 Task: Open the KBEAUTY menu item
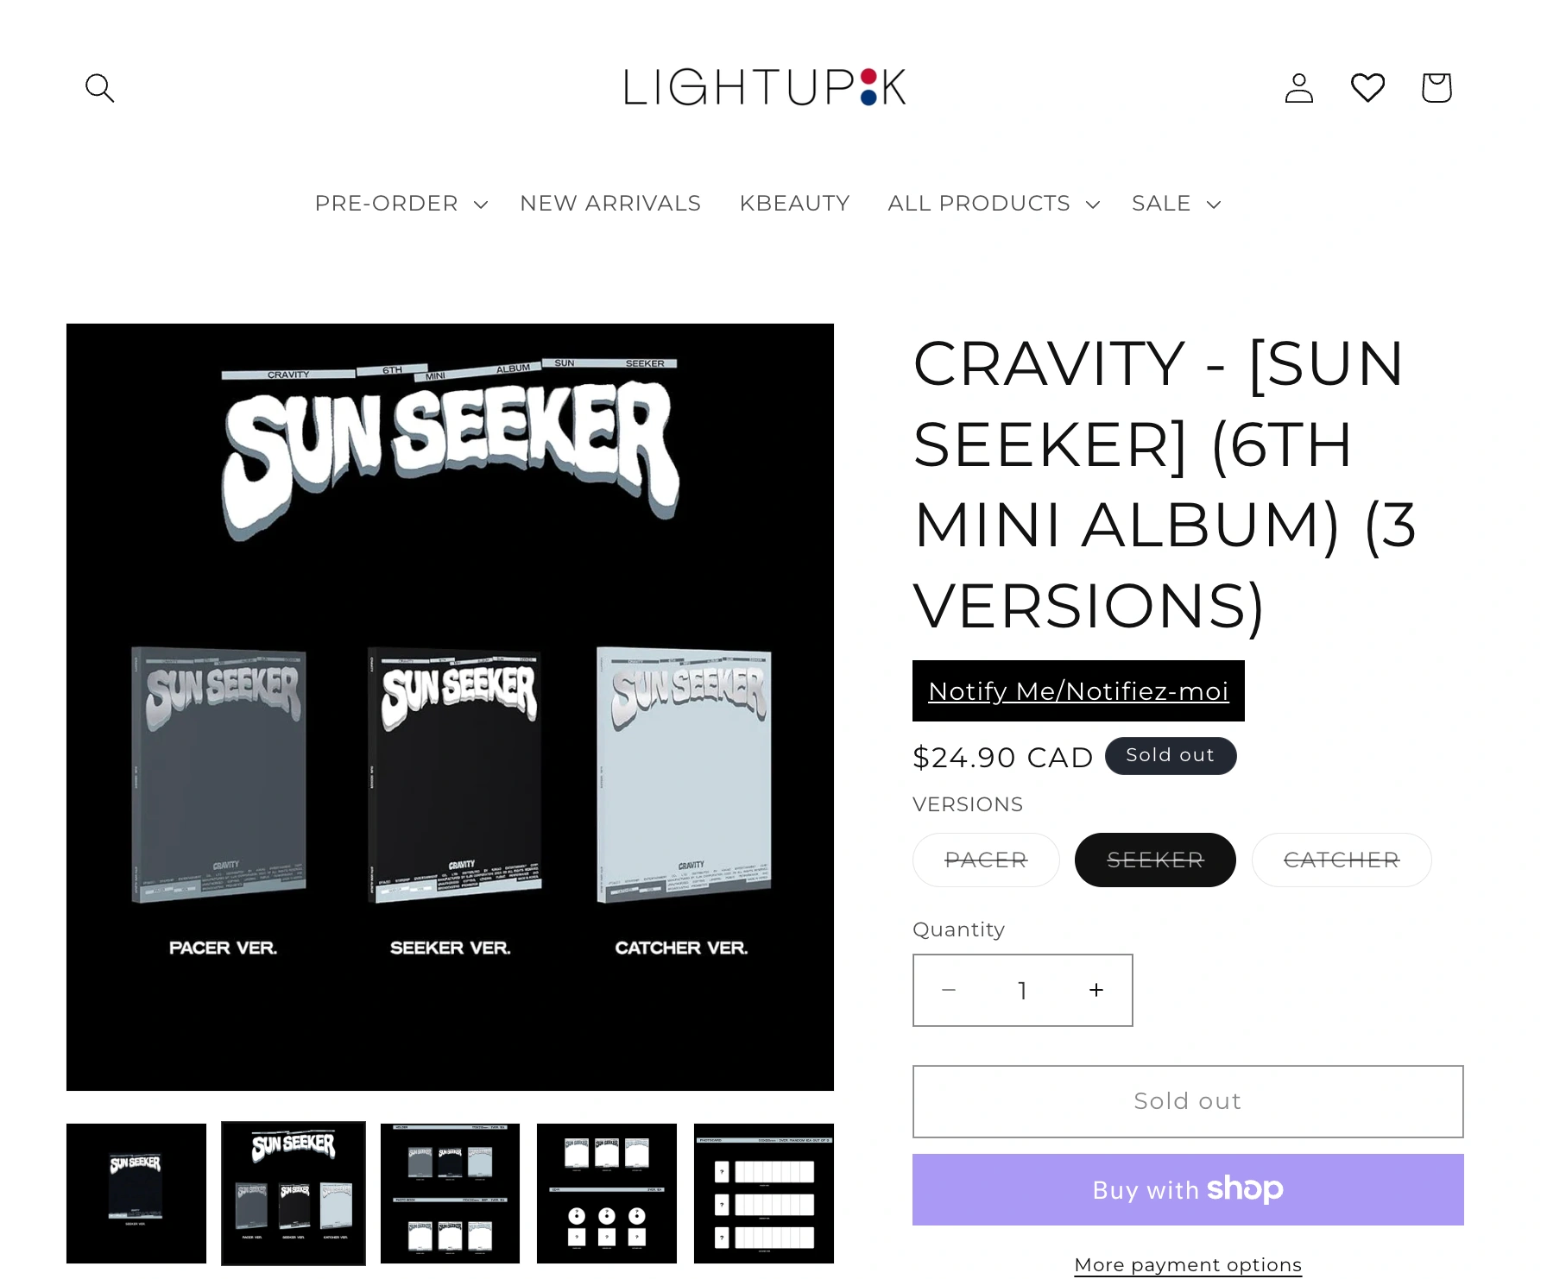[x=794, y=204]
